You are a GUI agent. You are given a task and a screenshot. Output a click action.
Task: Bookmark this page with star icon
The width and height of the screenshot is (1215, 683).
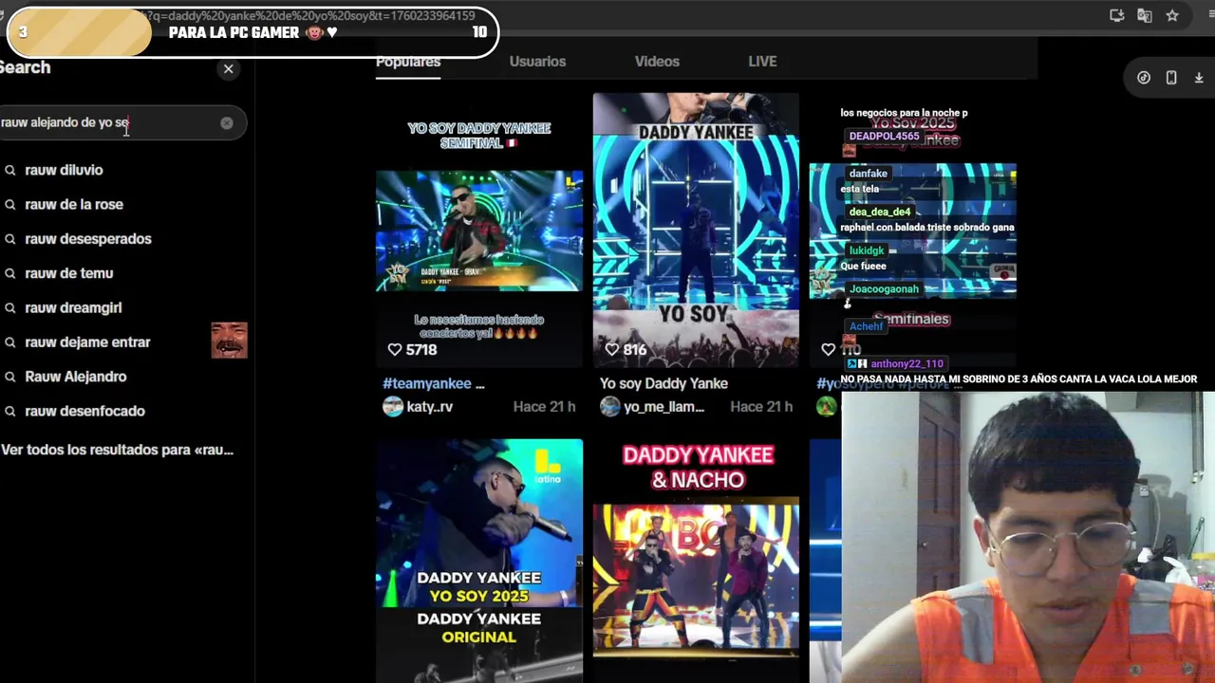pos(1172,15)
